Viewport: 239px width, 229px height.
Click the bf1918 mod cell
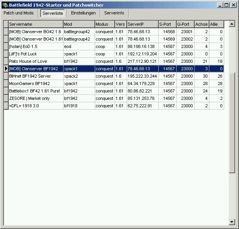point(79,106)
